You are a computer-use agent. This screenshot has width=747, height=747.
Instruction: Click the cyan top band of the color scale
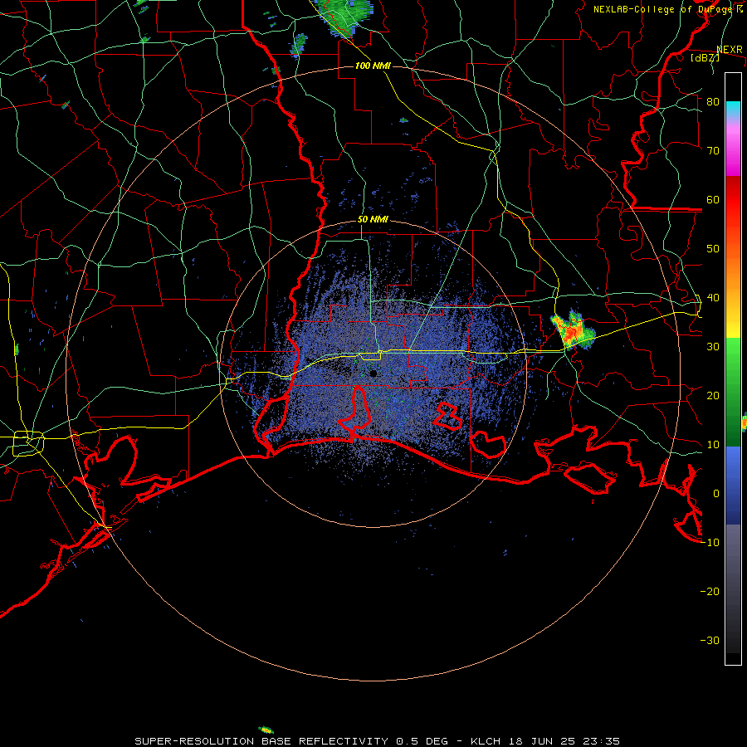point(733,110)
